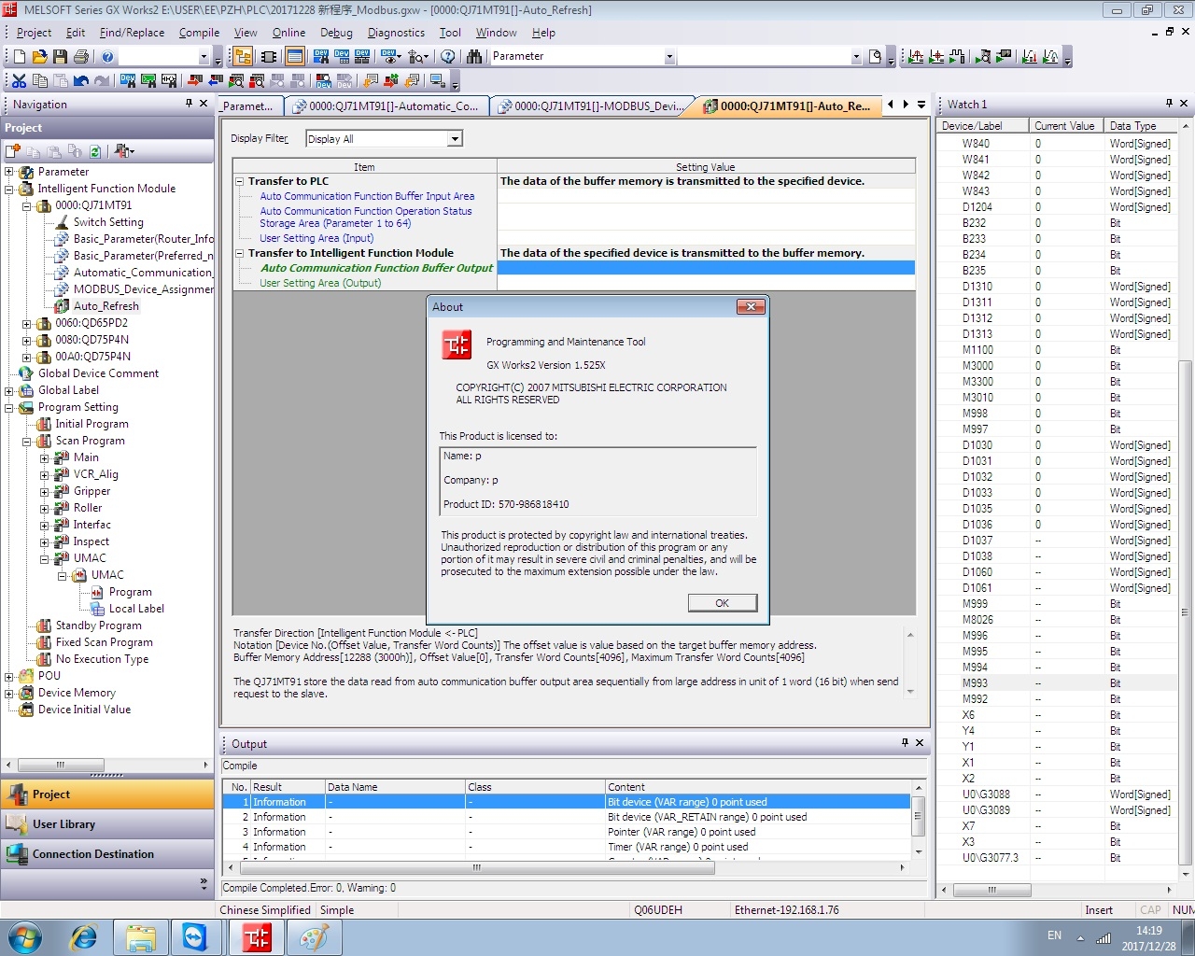The width and height of the screenshot is (1195, 956).
Task: Click the green refresh icon in Project panel
Action: (x=94, y=150)
